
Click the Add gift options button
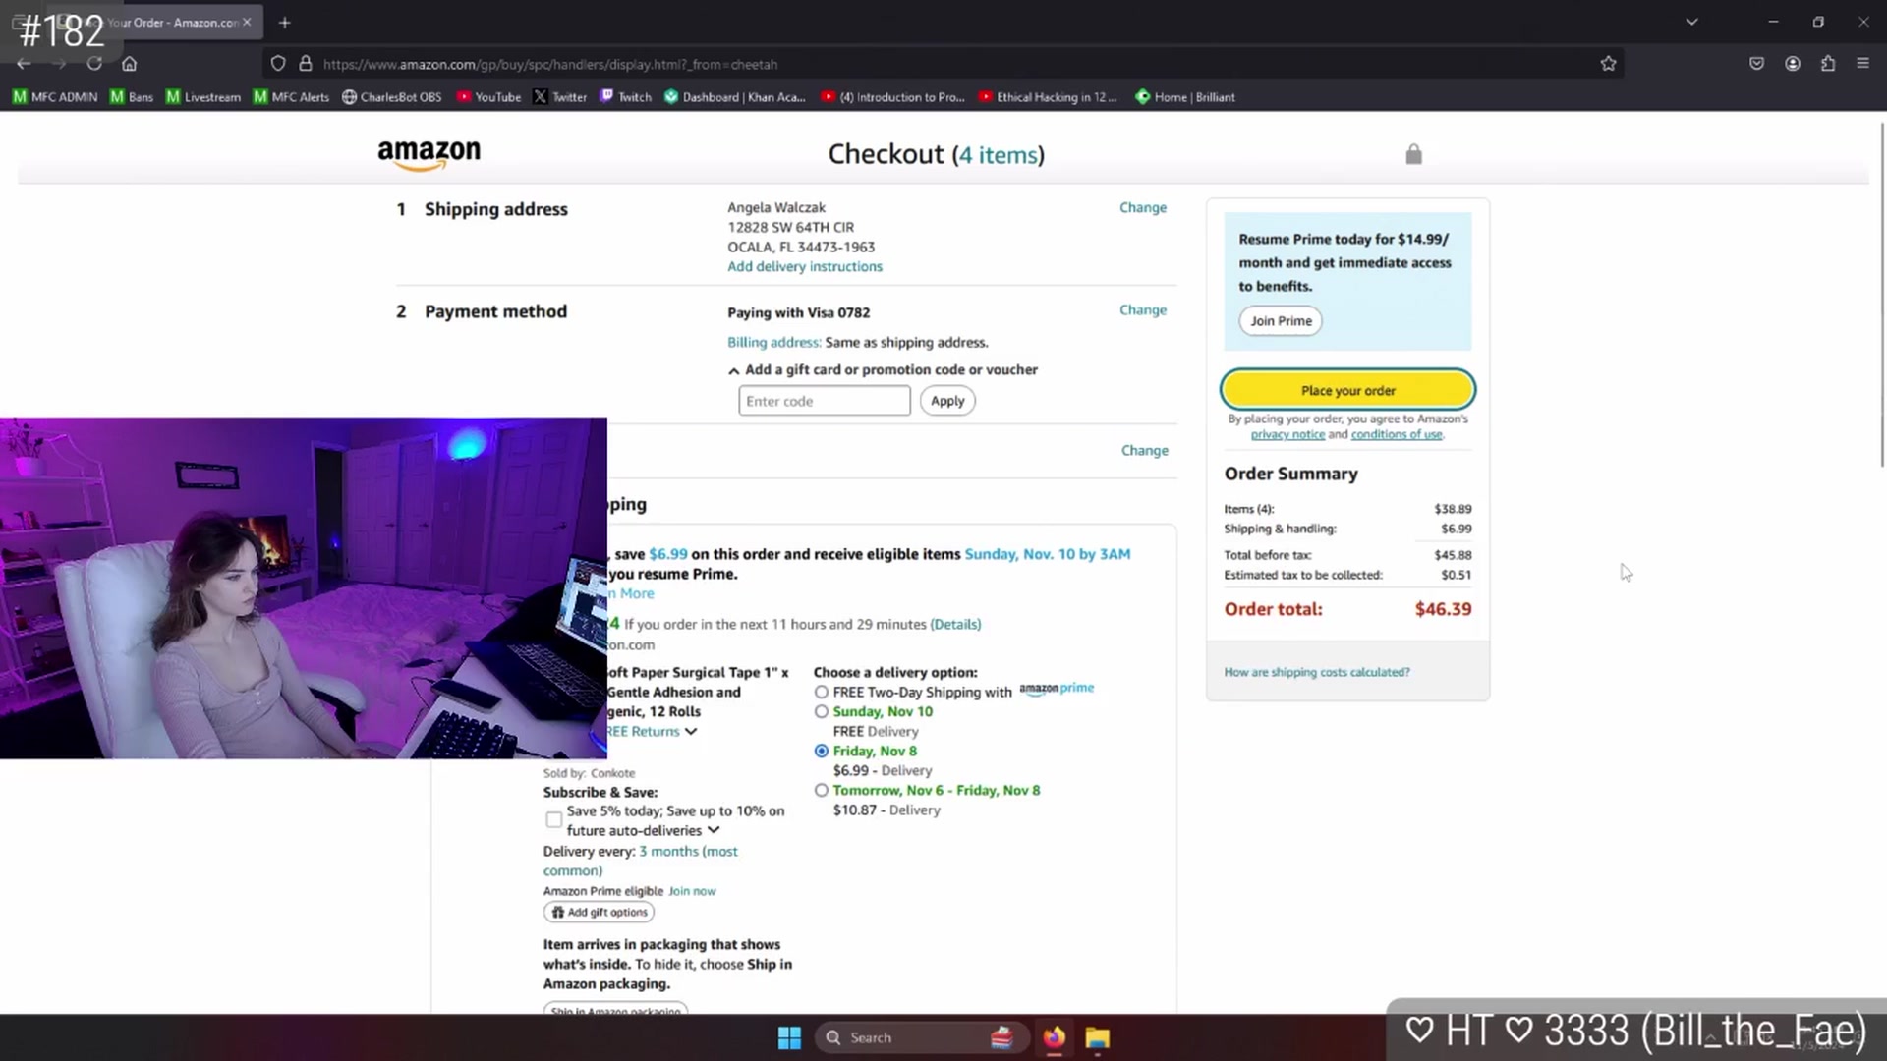(x=599, y=913)
